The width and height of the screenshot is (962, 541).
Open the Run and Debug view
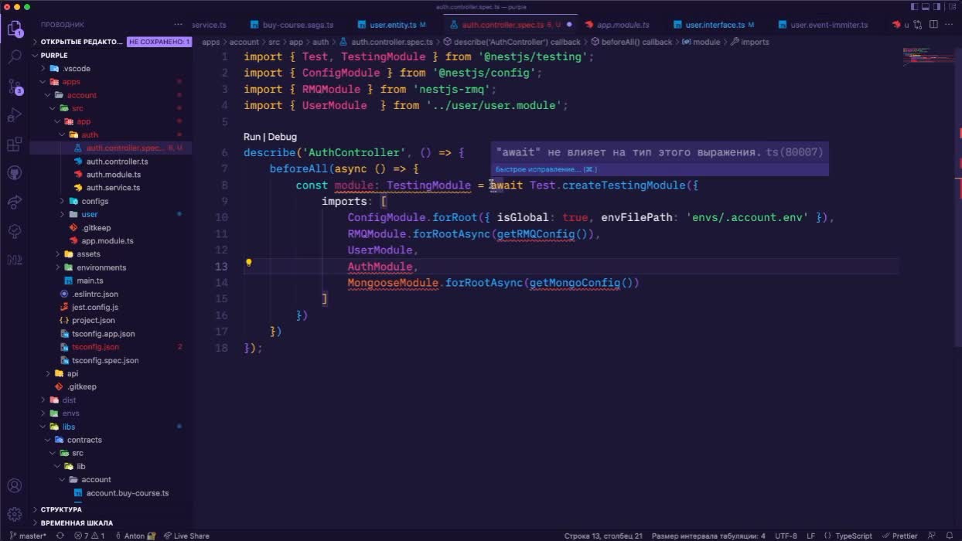[x=15, y=115]
